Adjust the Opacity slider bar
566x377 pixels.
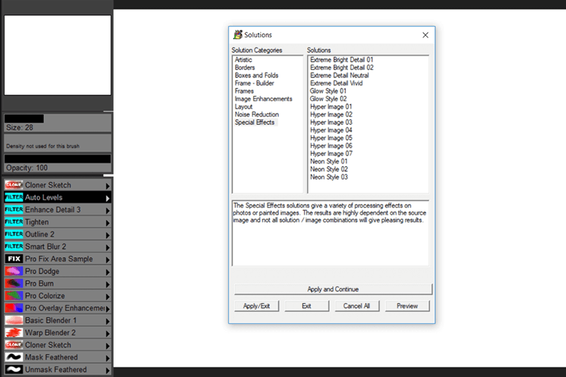[57, 158]
